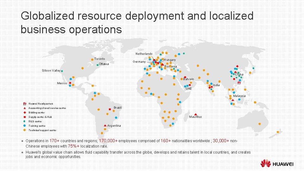Viewport: 304px width, 171px height.
Task: Click the orange dot on Australia
Action: tap(260, 124)
